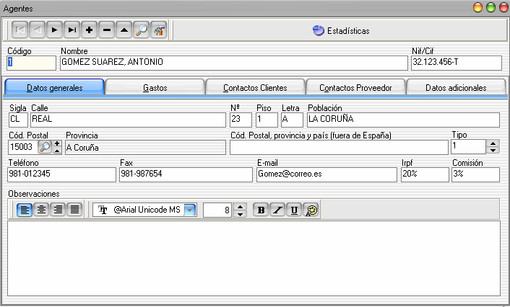Image resolution: width=510 pixels, height=307 pixels.
Task: Decrease the Tipo value stepper
Action: (493, 151)
